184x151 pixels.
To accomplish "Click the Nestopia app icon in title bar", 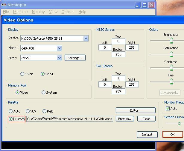I will coord(4,4).
